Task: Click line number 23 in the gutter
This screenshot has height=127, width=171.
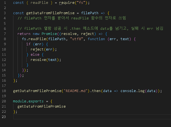Action: (x=4, y=117)
